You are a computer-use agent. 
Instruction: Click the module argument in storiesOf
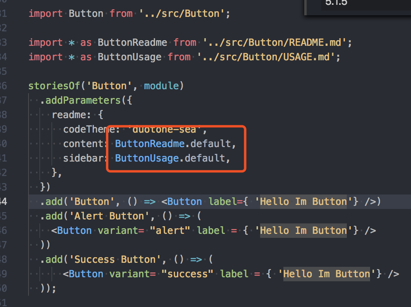(161, 86)
